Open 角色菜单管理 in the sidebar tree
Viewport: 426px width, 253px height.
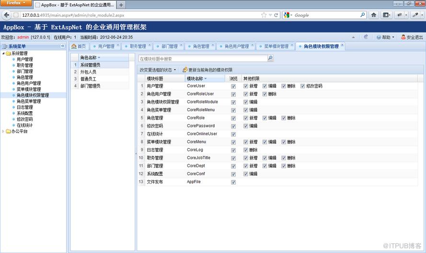click(29, 101)
